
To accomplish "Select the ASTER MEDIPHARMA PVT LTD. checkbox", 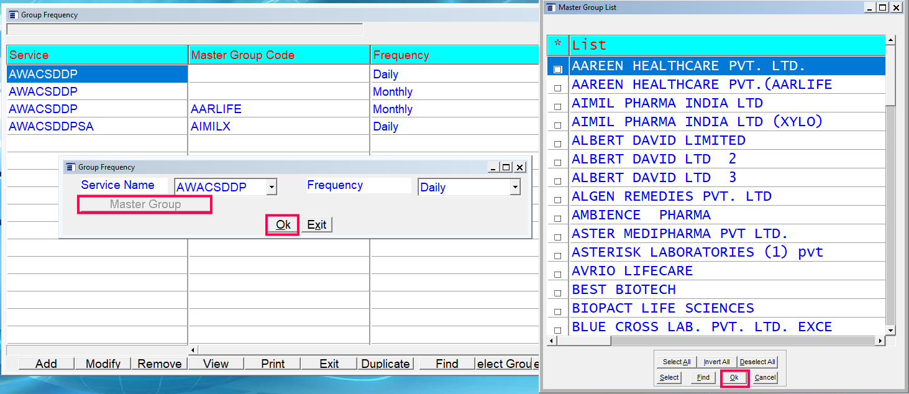I will point(557,237).
